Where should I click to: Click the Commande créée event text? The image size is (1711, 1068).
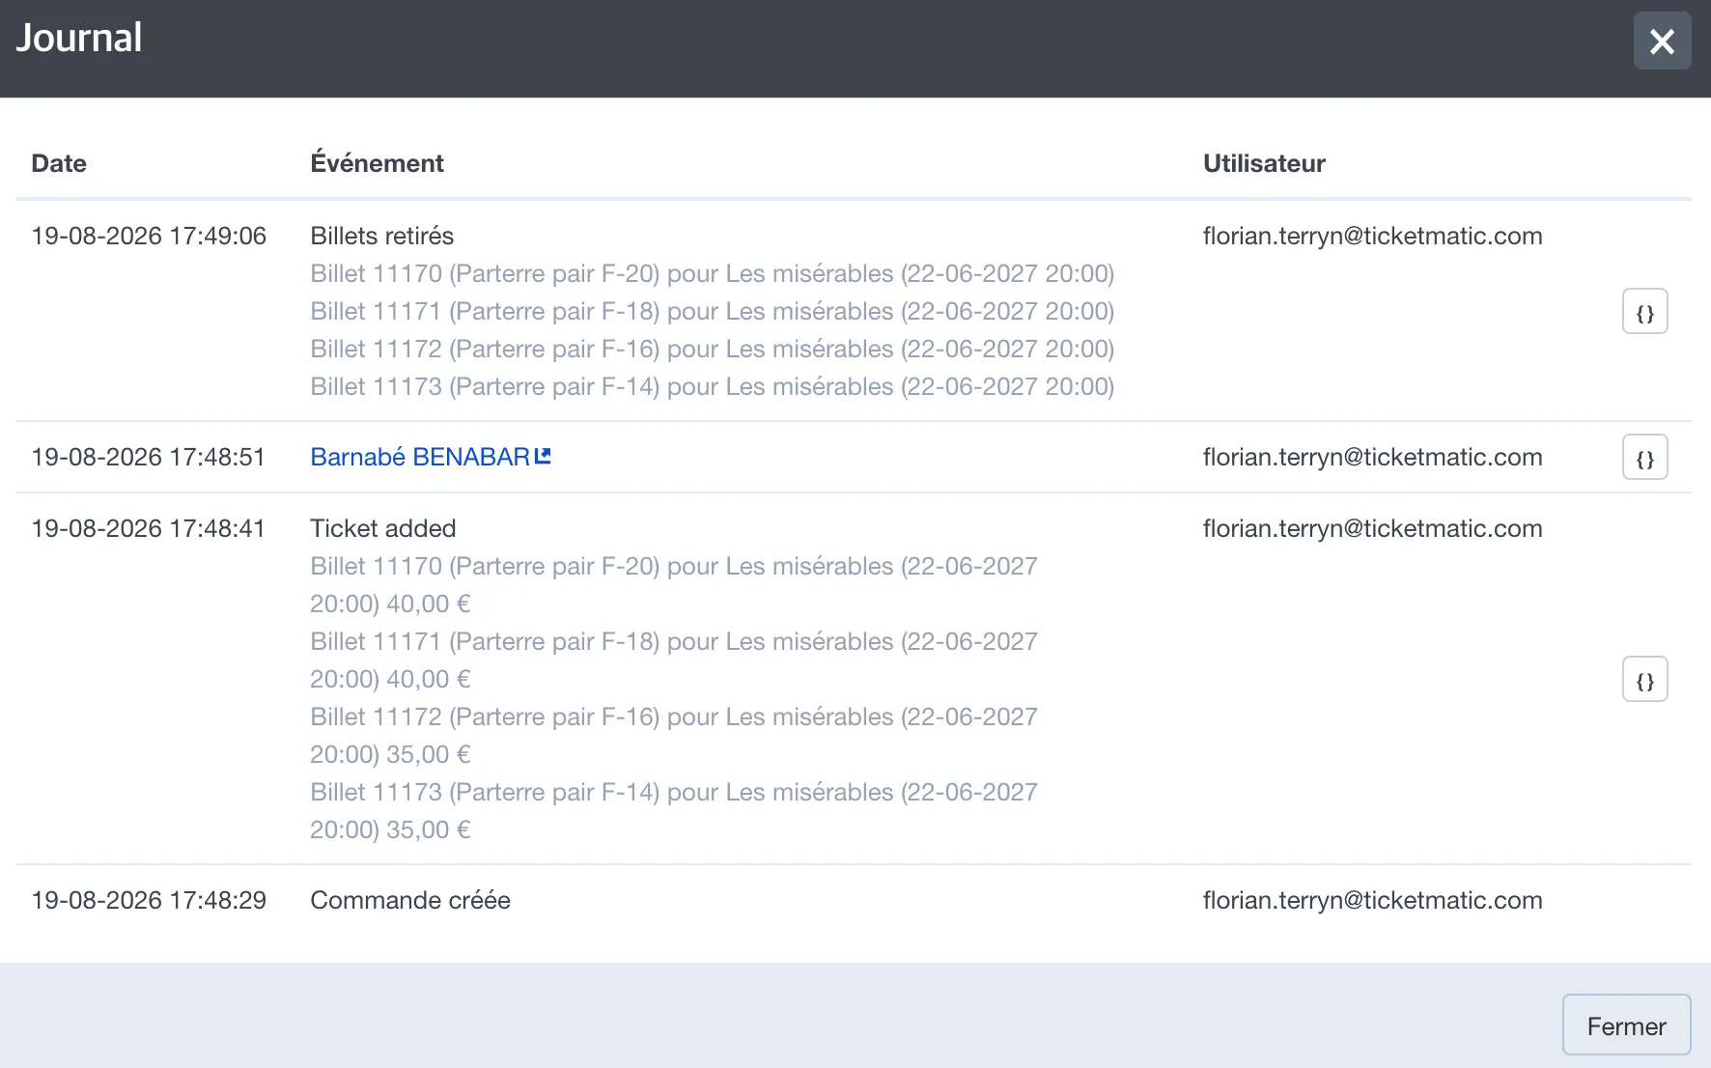pos(410,900)
